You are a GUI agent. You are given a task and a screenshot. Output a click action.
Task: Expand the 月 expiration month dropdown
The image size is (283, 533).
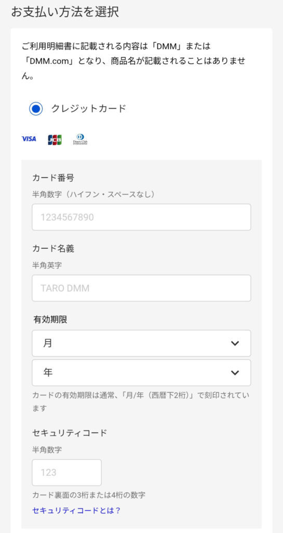[141, 343]
